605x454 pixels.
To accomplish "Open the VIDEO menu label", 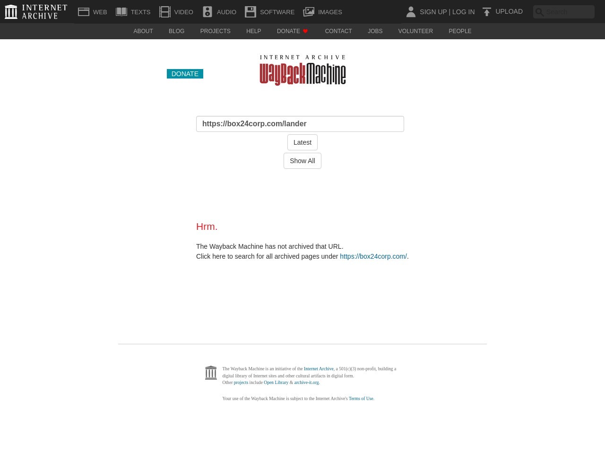I will pos(183,12).
